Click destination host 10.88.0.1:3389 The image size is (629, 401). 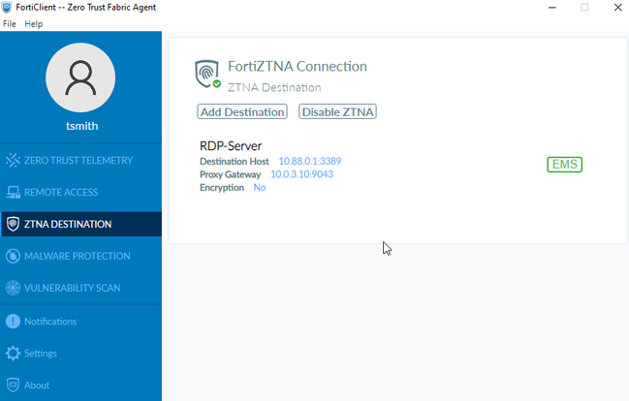pos(310,161)
